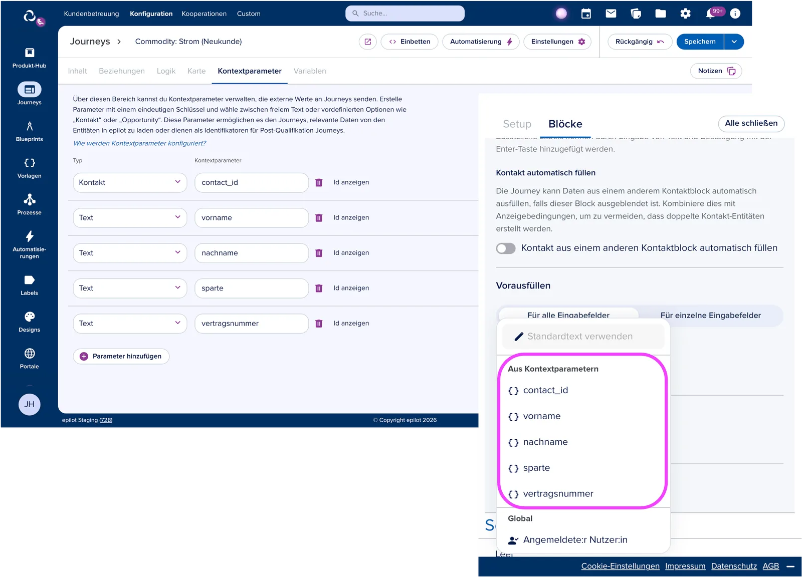Click the purple orb assistant icon
This screenshot has height=577, width=802.
click(561, 14)
